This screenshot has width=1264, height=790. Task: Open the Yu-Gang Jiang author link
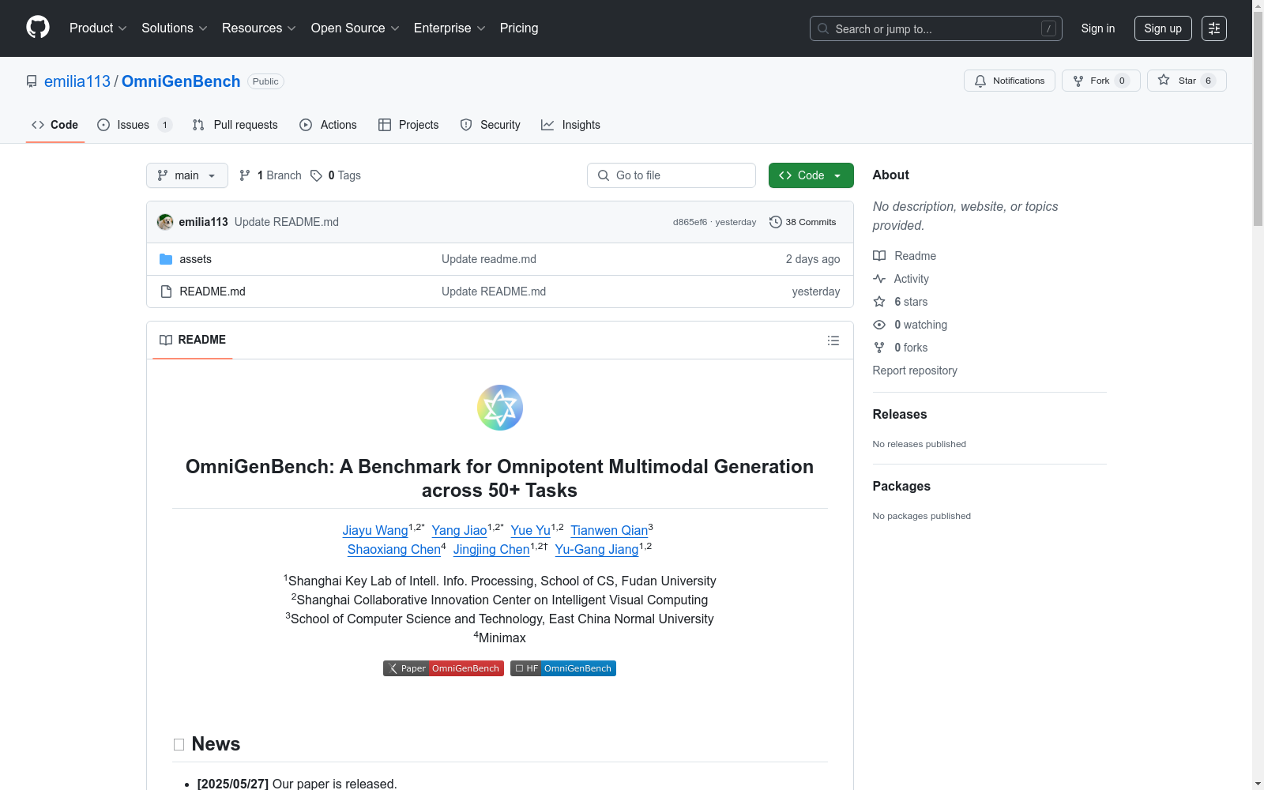tap(596, 549)
